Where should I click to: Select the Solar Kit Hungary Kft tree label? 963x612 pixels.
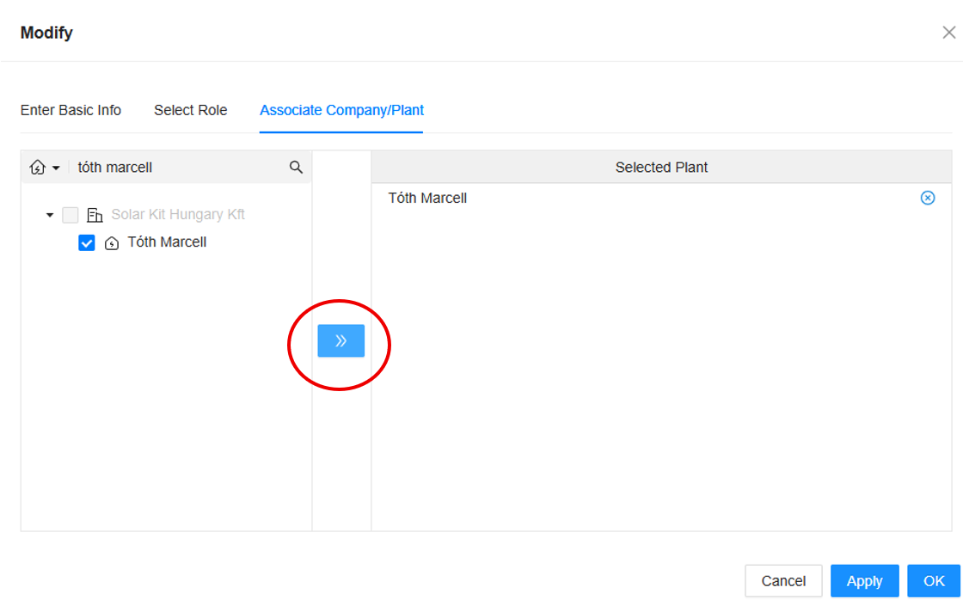point(178,215)
